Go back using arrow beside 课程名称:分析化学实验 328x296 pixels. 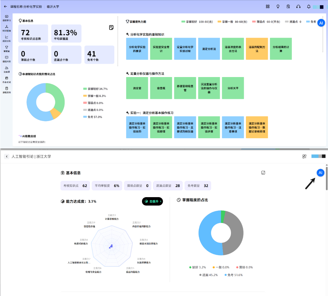point(5,7)
